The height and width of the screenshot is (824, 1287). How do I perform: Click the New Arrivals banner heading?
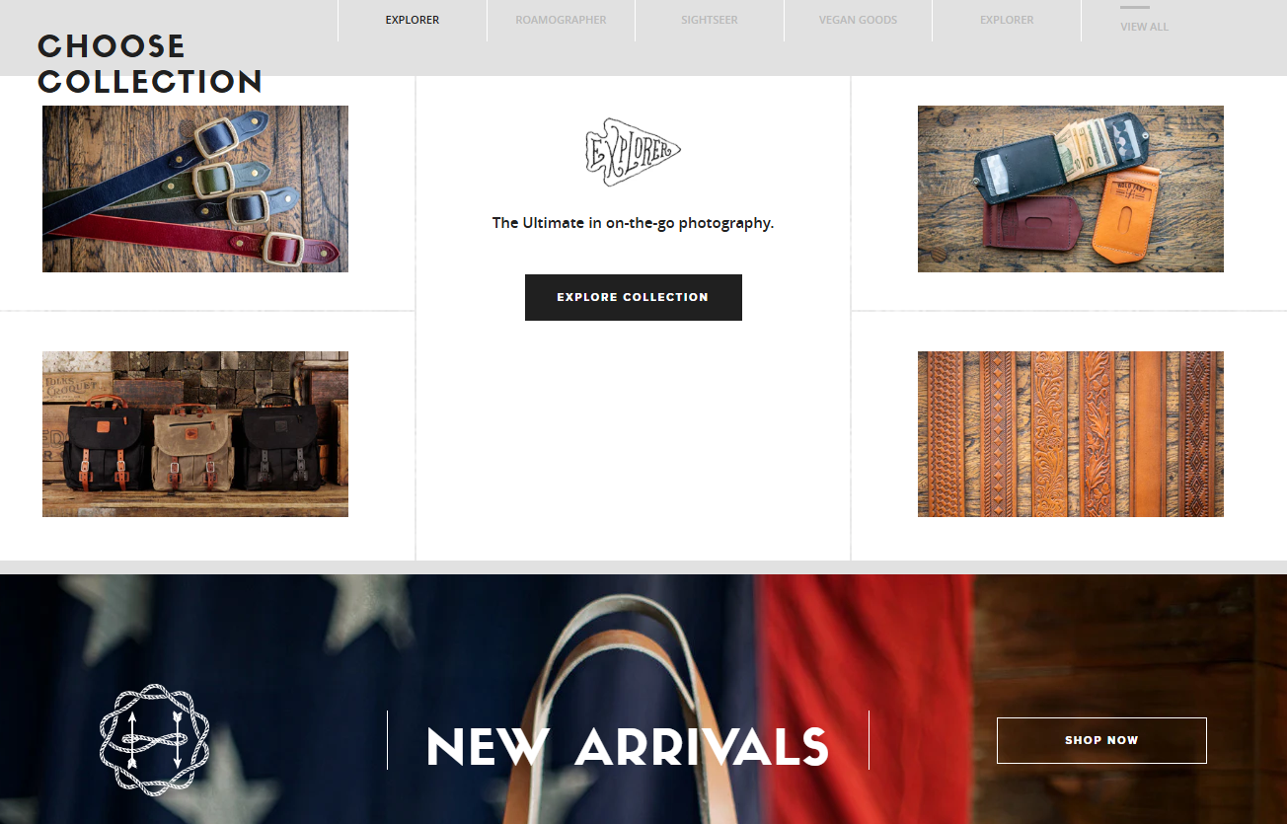coord(628,747)
